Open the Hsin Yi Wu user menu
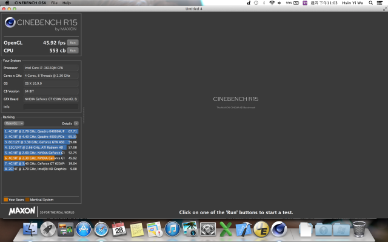The image size is (388, 242). tap(353, 2)
